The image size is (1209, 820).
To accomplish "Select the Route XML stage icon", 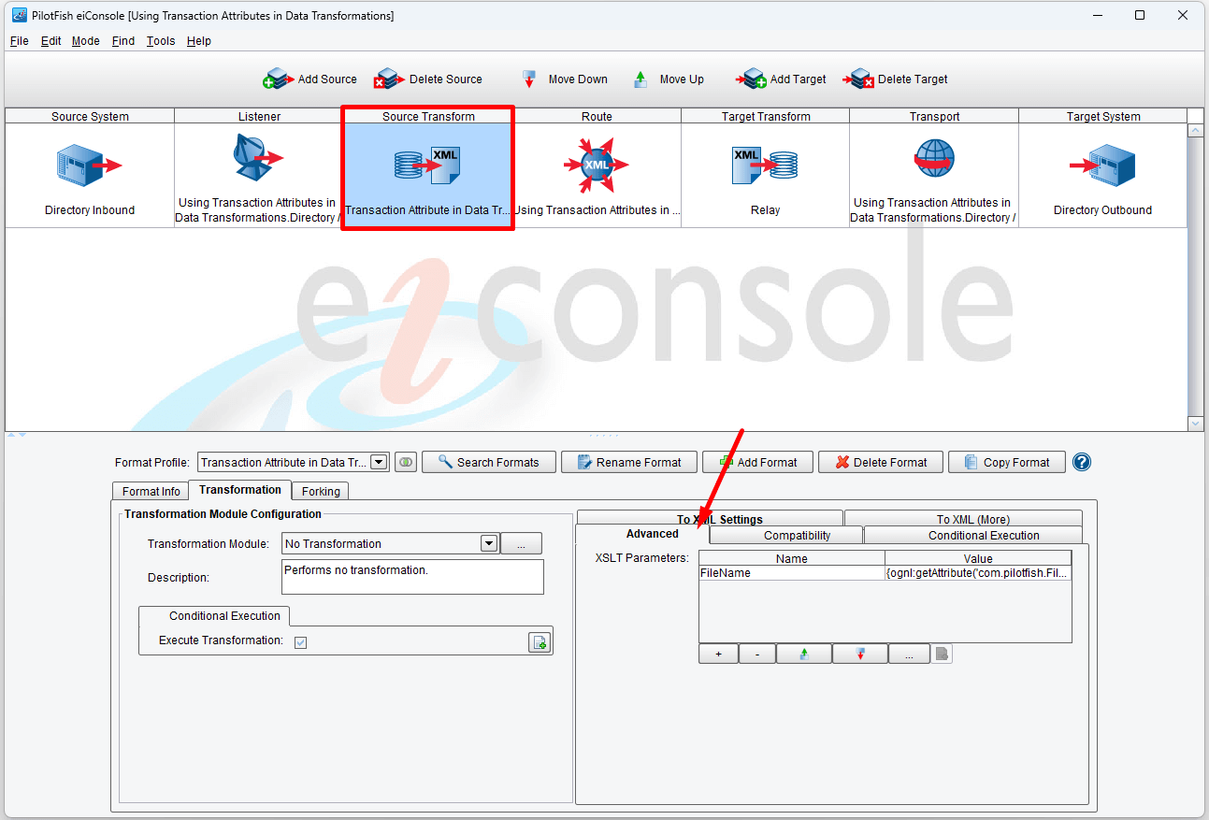I will pyautogui.click(x=597, y=165).
